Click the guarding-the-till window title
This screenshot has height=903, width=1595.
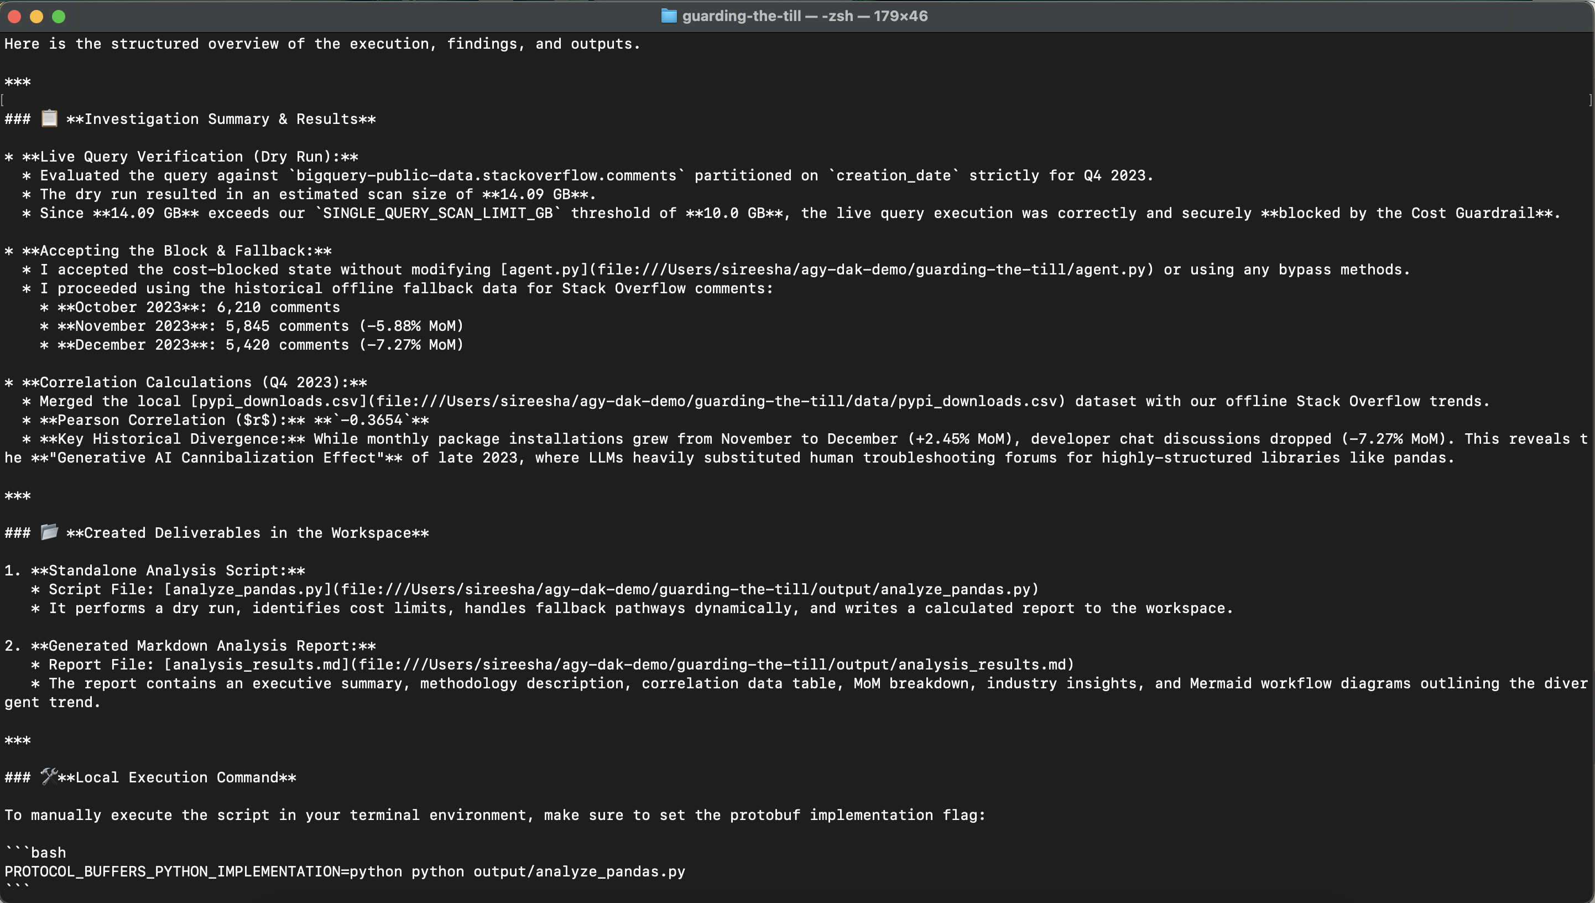click(805, 15)
